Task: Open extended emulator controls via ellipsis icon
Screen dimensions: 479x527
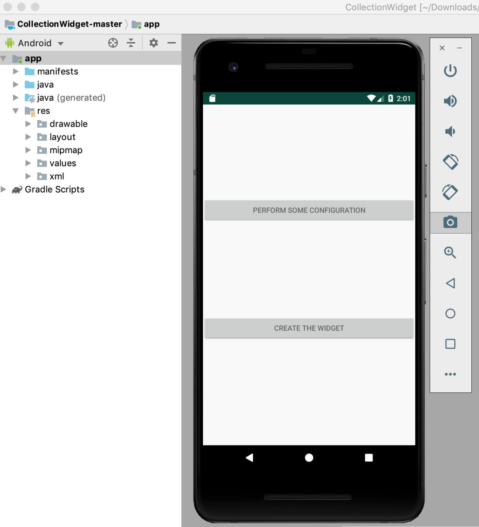Action: click(x=450, y=374)
